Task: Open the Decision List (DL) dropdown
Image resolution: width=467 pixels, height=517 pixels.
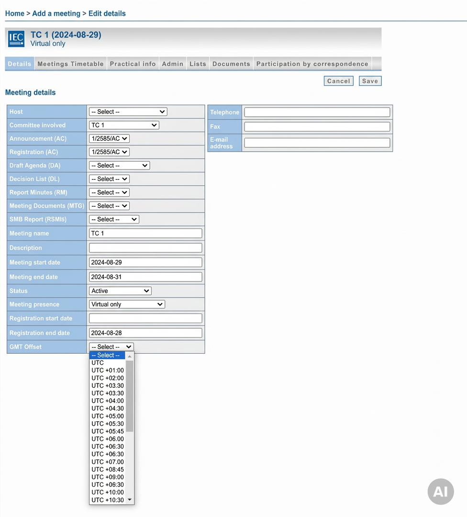Action: point(109,179)
